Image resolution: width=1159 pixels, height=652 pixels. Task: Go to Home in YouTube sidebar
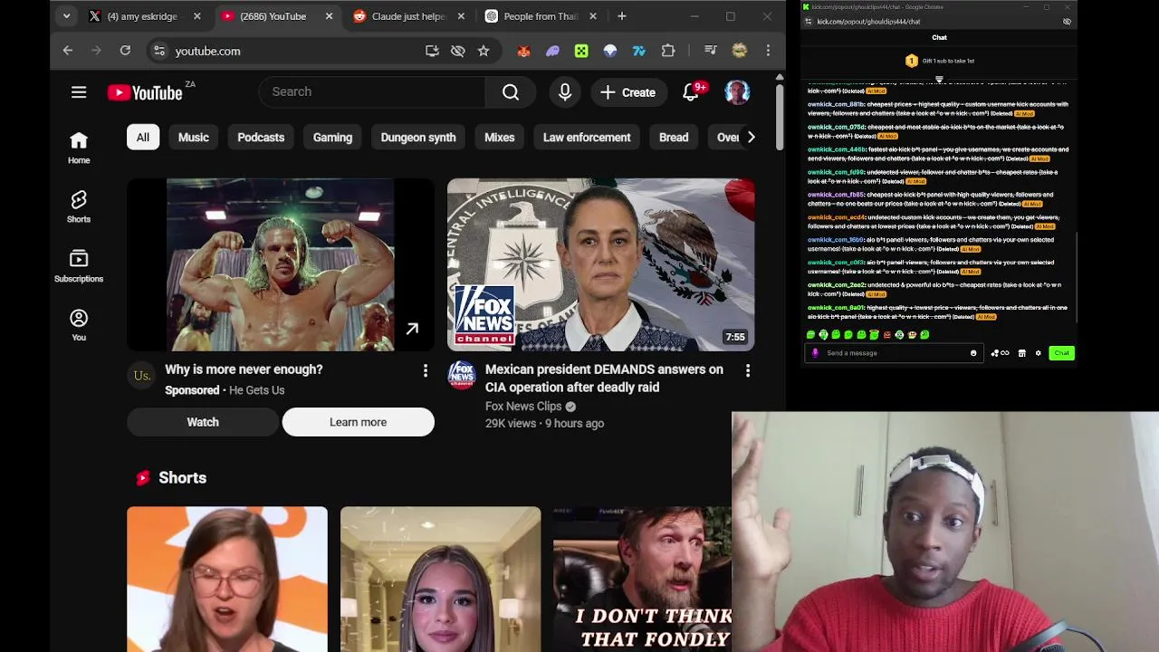click(x=79, y=148)
